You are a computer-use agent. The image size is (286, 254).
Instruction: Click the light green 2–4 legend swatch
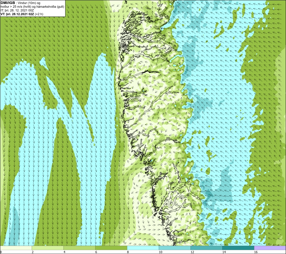[47, 248]
